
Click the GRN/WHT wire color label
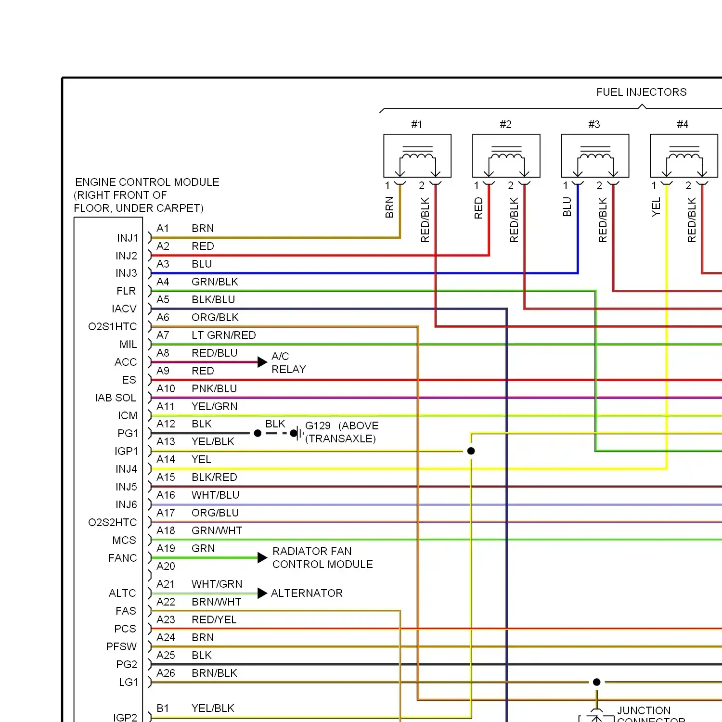point(217,530)
